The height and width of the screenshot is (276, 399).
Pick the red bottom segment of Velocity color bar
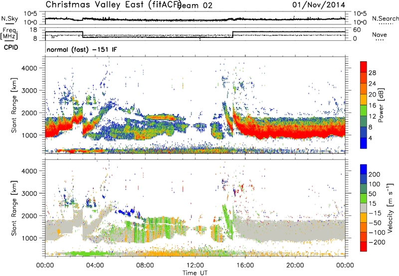(x=364, y=247)
